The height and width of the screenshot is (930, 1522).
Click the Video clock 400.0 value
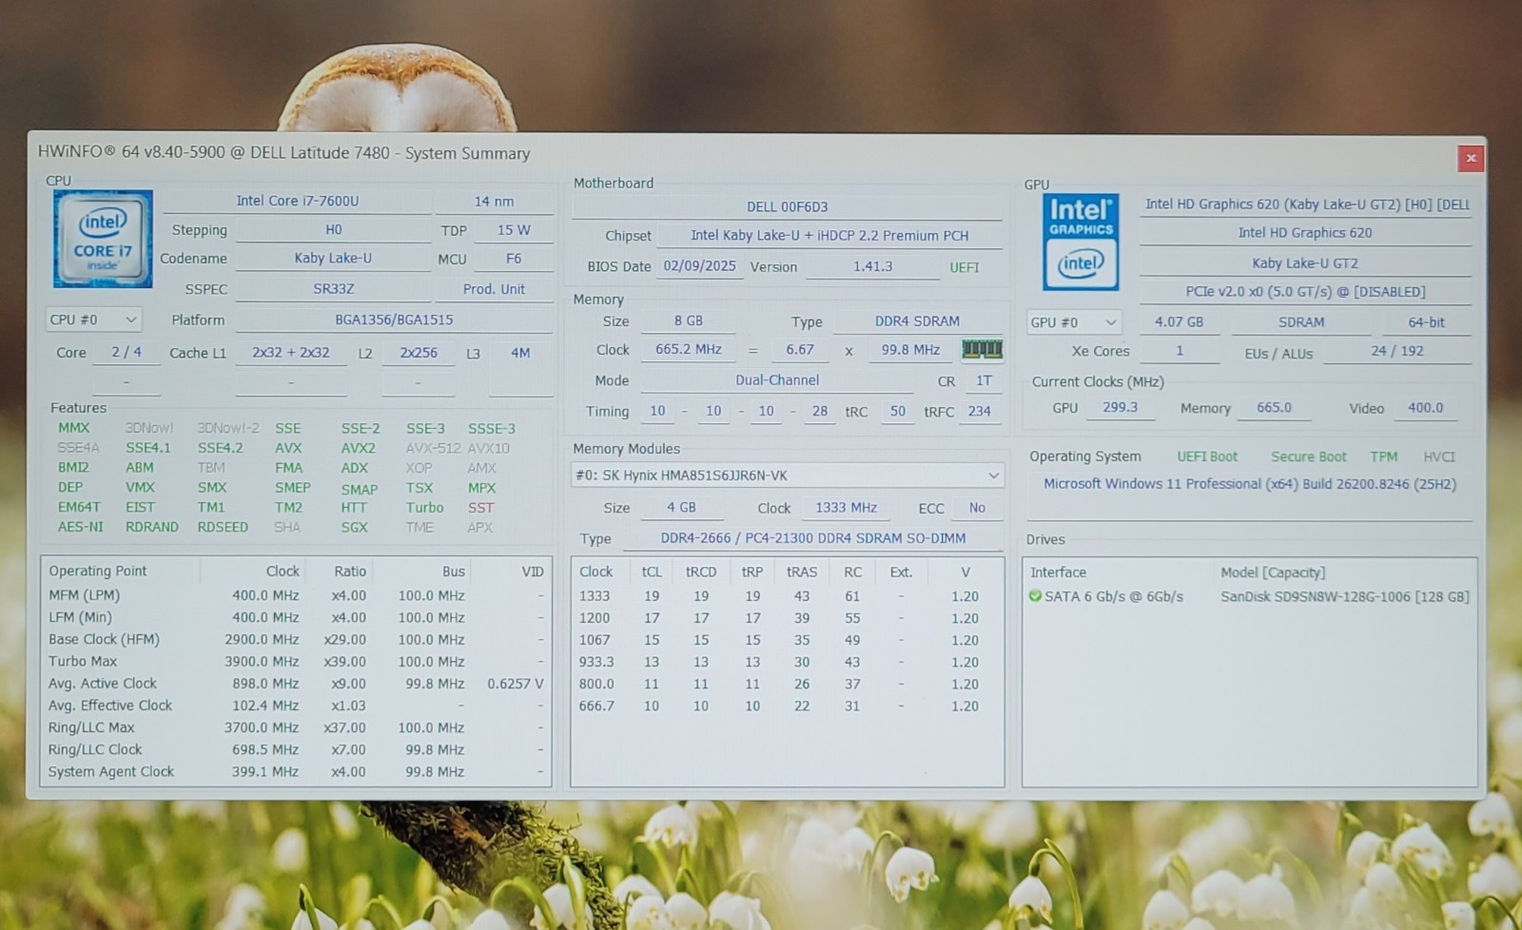(x=1425, y=408)
